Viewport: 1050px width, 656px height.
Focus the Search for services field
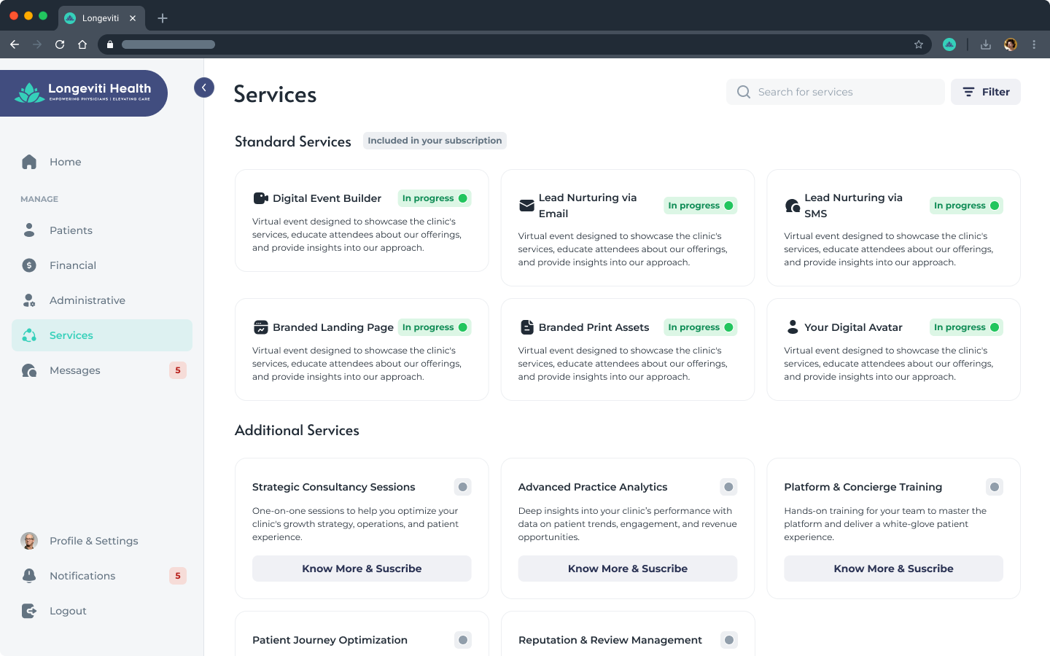click(x=836, y=92)
